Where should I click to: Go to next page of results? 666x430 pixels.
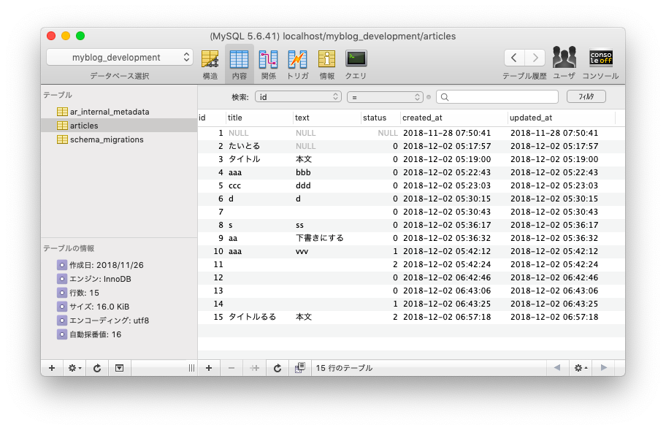pos(604,368)
